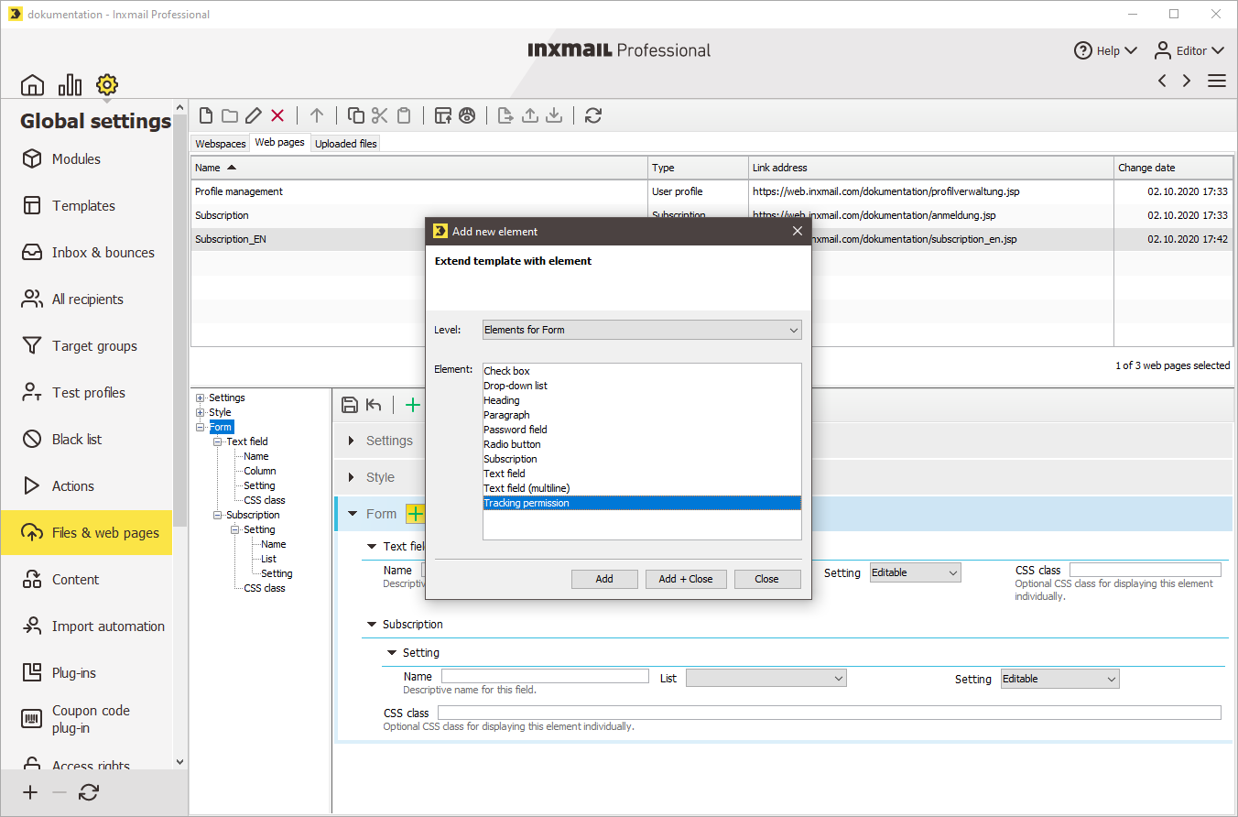The height and width of the screenshot is (817, 1238).
Task: Expand the Settings section in the editor panel
Action: coord(352,441)
